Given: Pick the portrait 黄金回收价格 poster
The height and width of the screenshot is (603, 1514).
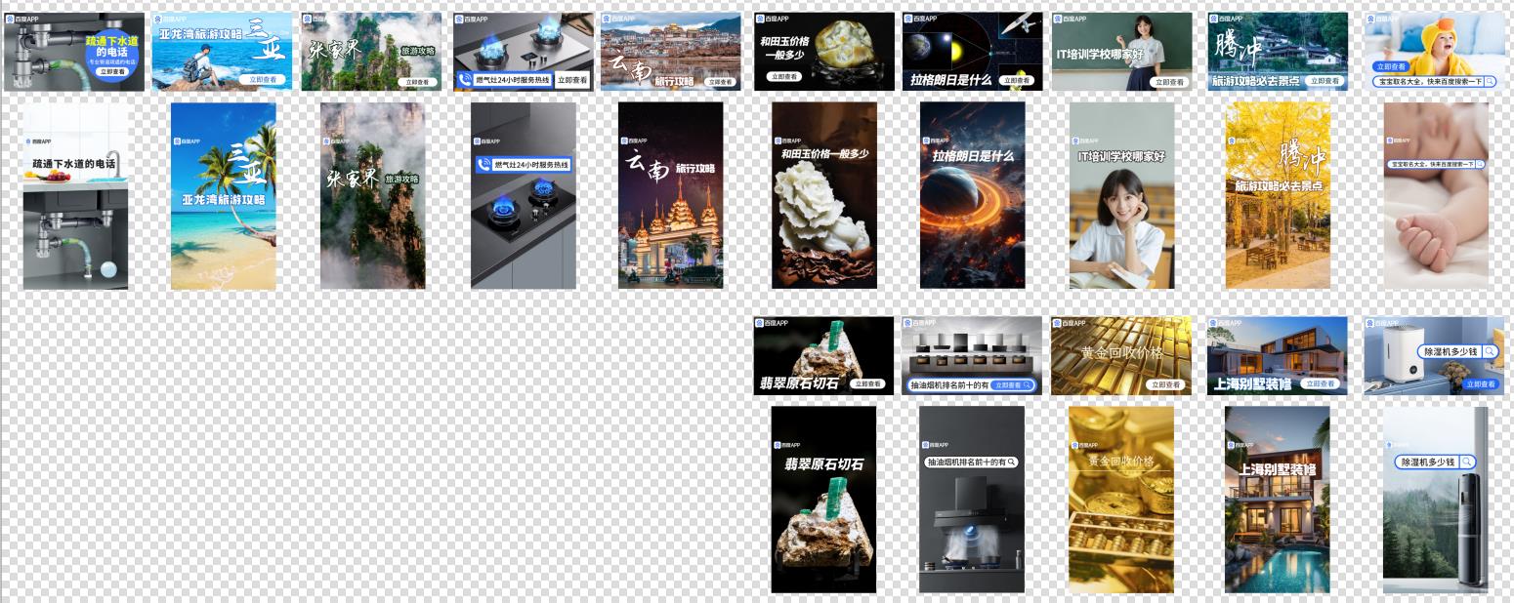Looking at the screenshot, I should 1121,500.
